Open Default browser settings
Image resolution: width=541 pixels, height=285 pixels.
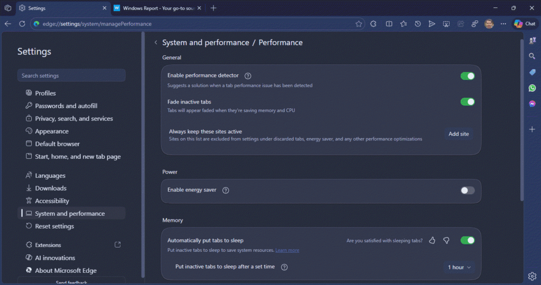point(71,144)
